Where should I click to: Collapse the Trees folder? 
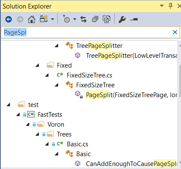pyautogui.click(x=37, y=134)
